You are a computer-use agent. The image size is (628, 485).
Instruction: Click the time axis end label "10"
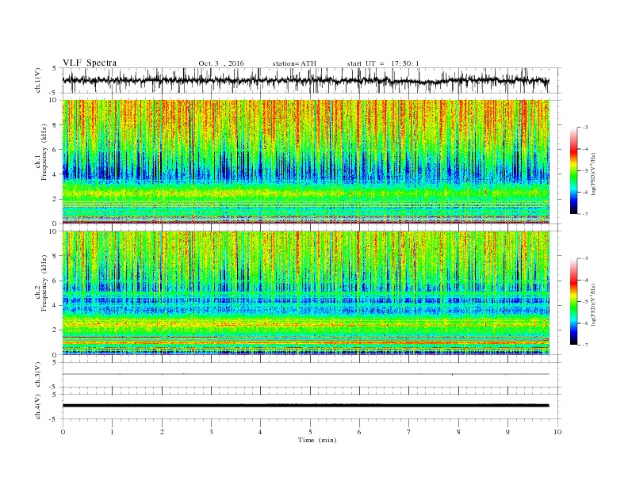coord(557,432)
